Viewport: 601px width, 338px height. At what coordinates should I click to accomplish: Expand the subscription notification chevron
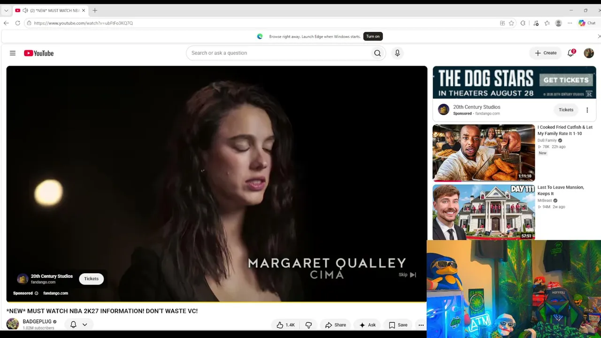(85, 324)
